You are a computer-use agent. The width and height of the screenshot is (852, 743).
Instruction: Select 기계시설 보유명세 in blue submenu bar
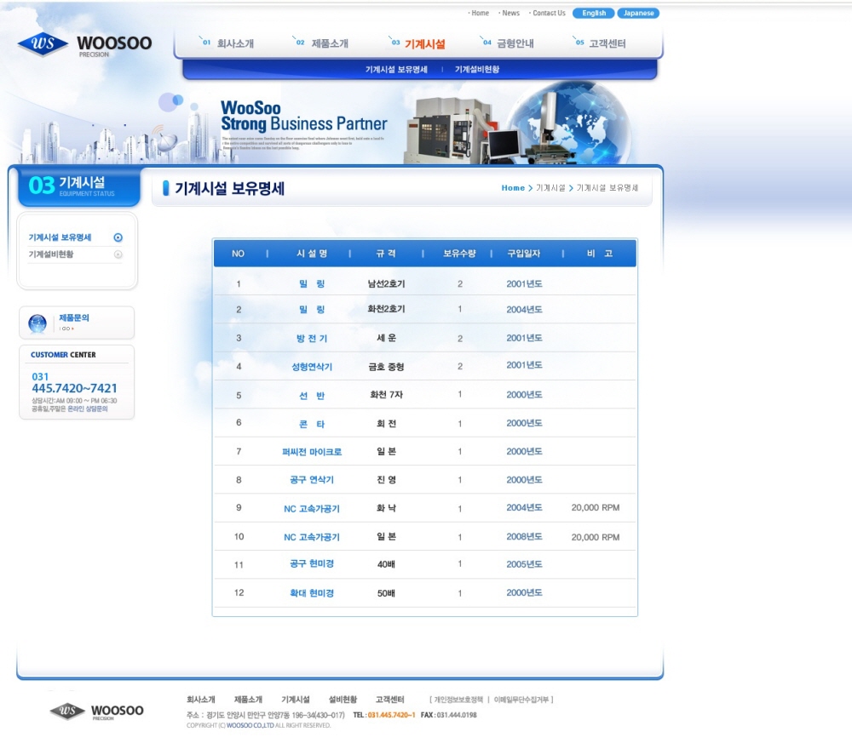(396, 70)
